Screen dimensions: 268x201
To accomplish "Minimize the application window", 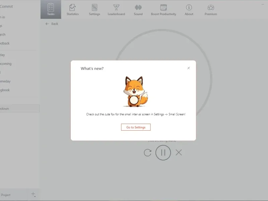I will tap(263, 4).
